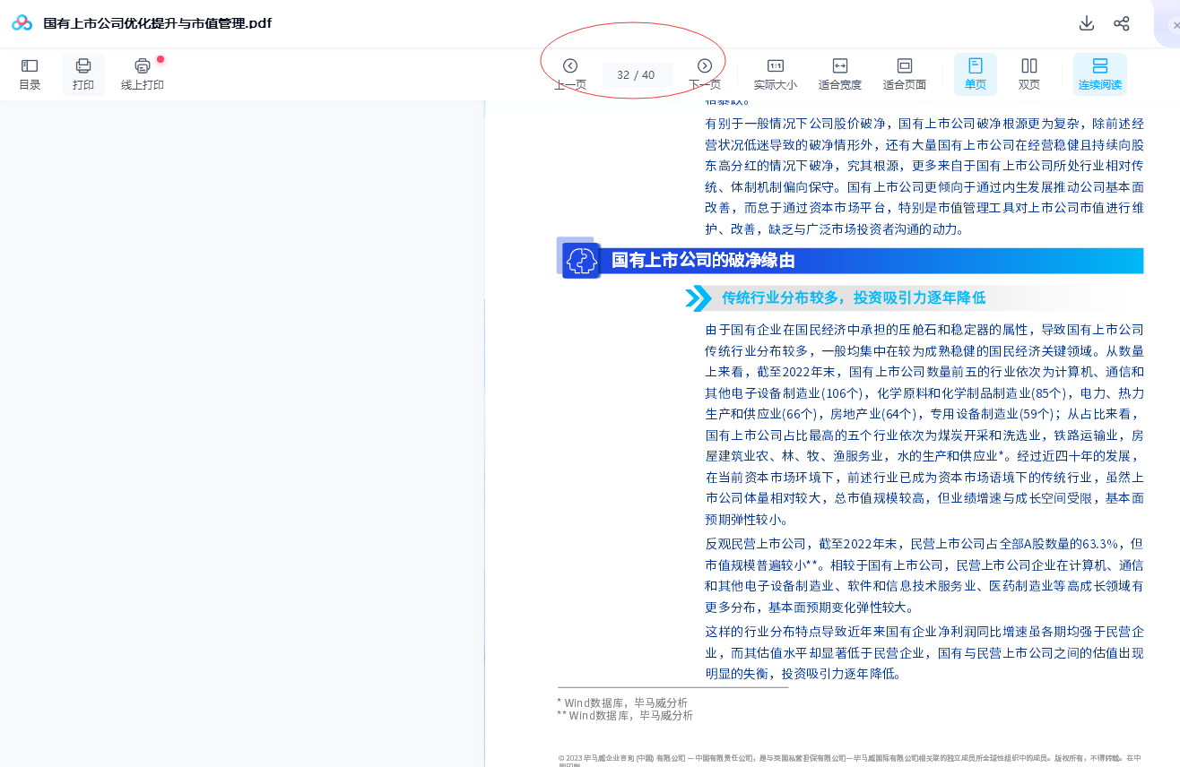Click the share icon at top right

(x=1121, y=23)
